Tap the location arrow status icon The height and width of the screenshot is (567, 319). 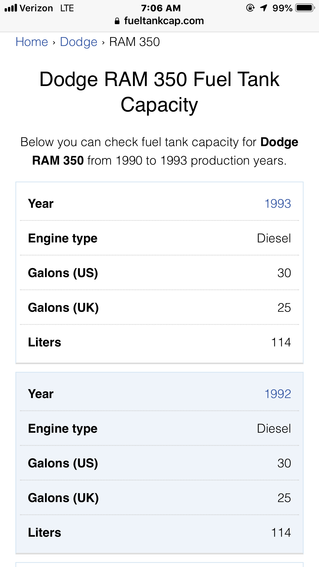tap(264, 8)
